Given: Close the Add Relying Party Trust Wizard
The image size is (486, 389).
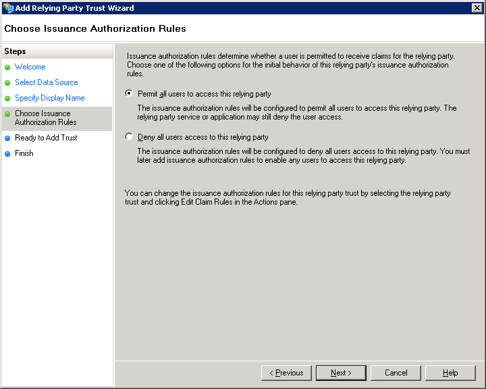Looking at the screenshot, I should point(477,8).
